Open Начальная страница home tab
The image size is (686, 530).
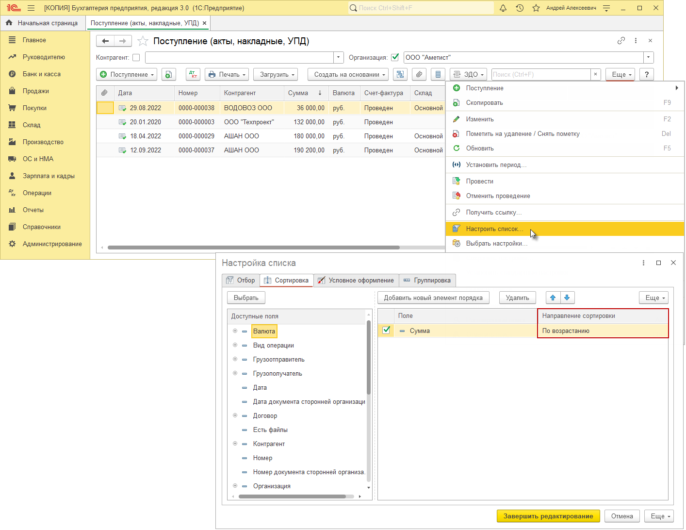click(42, 23)
